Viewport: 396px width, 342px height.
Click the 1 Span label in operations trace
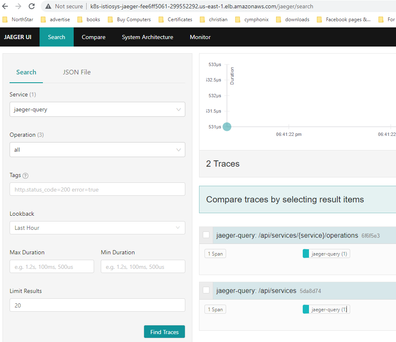click(x=215, y=254)
